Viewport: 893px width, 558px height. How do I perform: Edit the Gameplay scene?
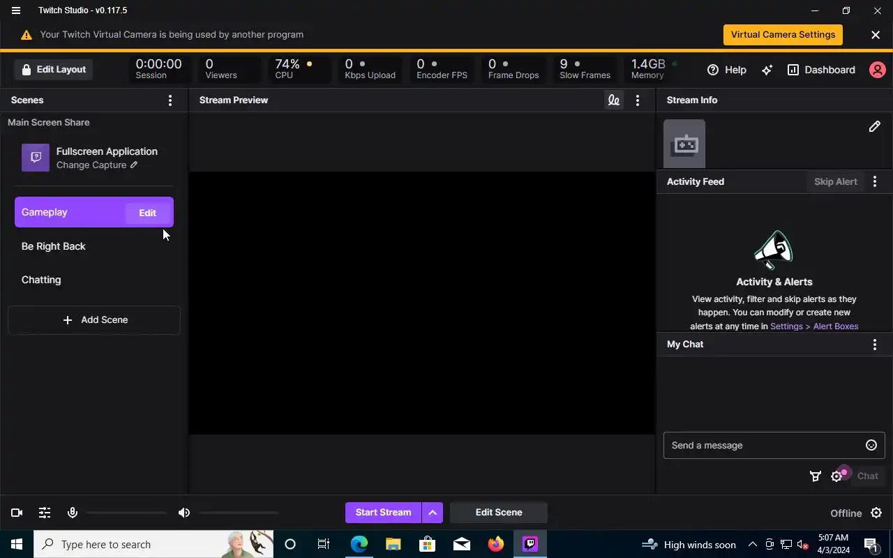click(147, 213)
